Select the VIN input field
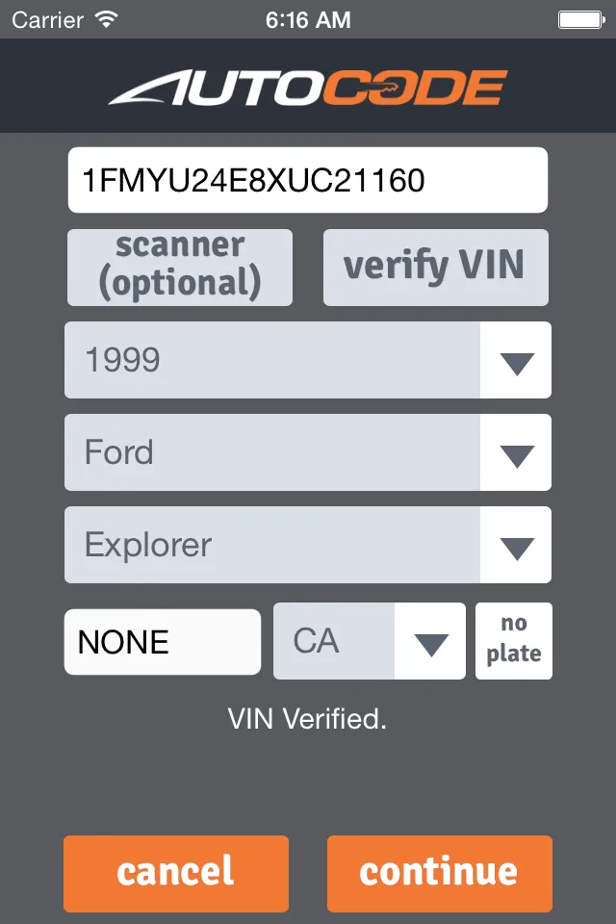The height and width of the screenshot is (924, 616). point(308,179)
